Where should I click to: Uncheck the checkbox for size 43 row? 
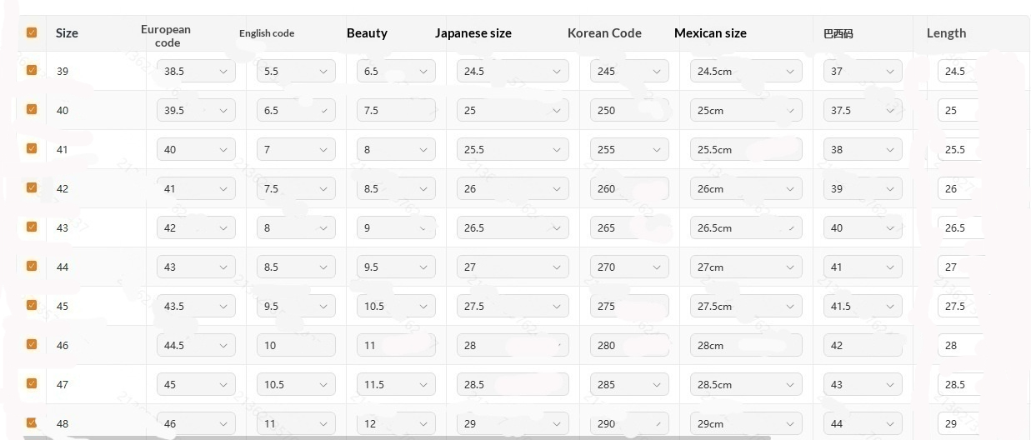[x=32, y=227]
